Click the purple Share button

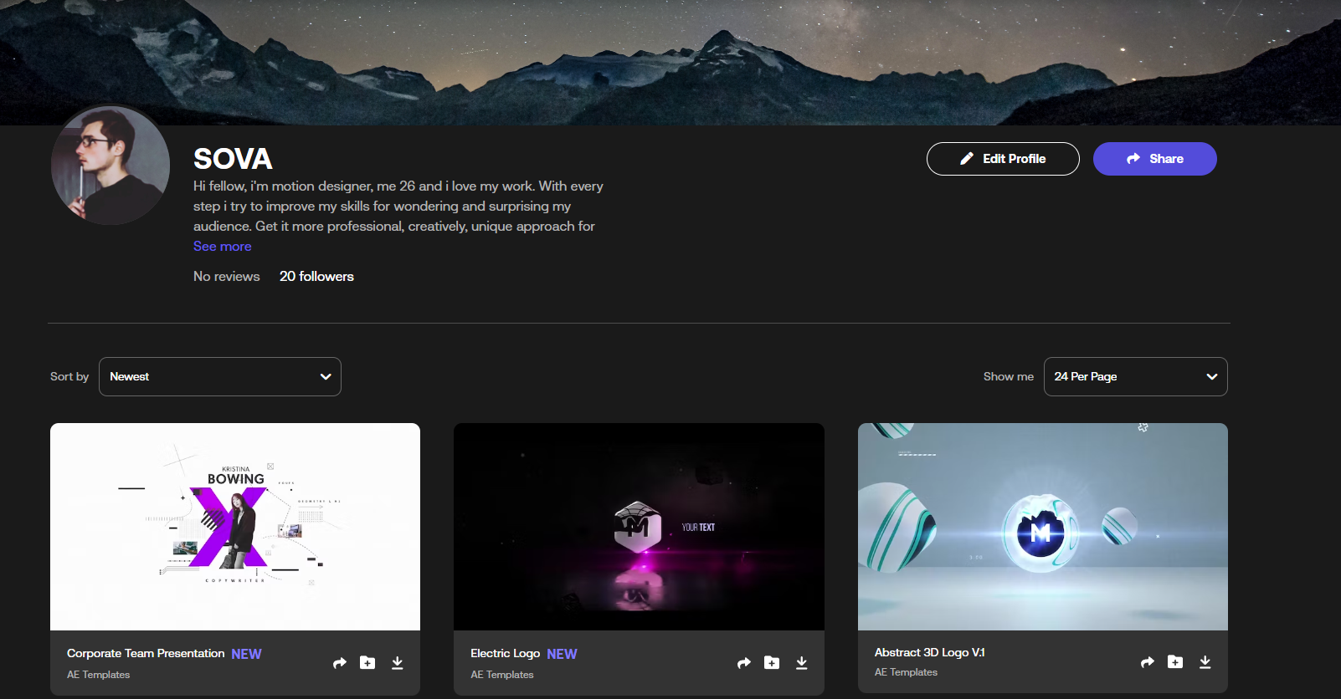[1154, 159]
